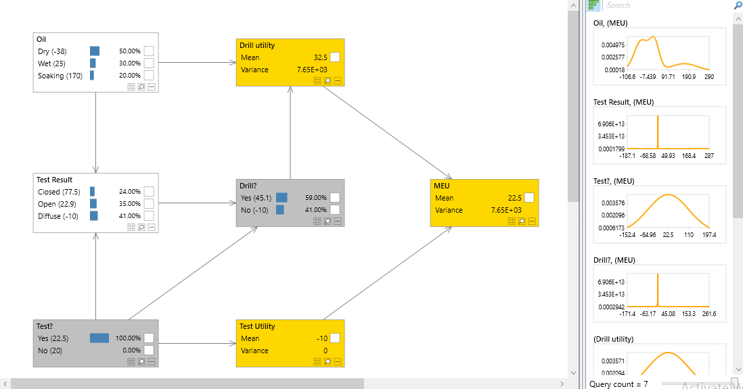Check the evidence box next to Dry (-38)
This screenshot has height=389, width=743.
coord(148,50)
